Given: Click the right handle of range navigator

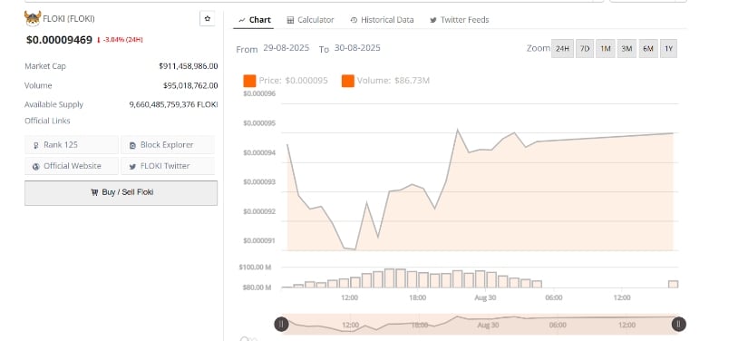Looking at the screenshot, I should [x=679, y=325].
